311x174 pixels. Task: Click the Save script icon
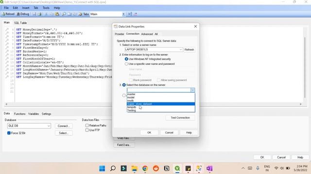pyautogui.click(x=35, y=14)
